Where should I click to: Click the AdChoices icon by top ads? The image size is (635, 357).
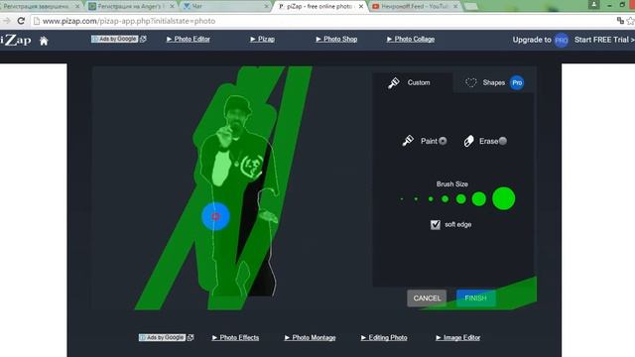click(x=143, y=39)
